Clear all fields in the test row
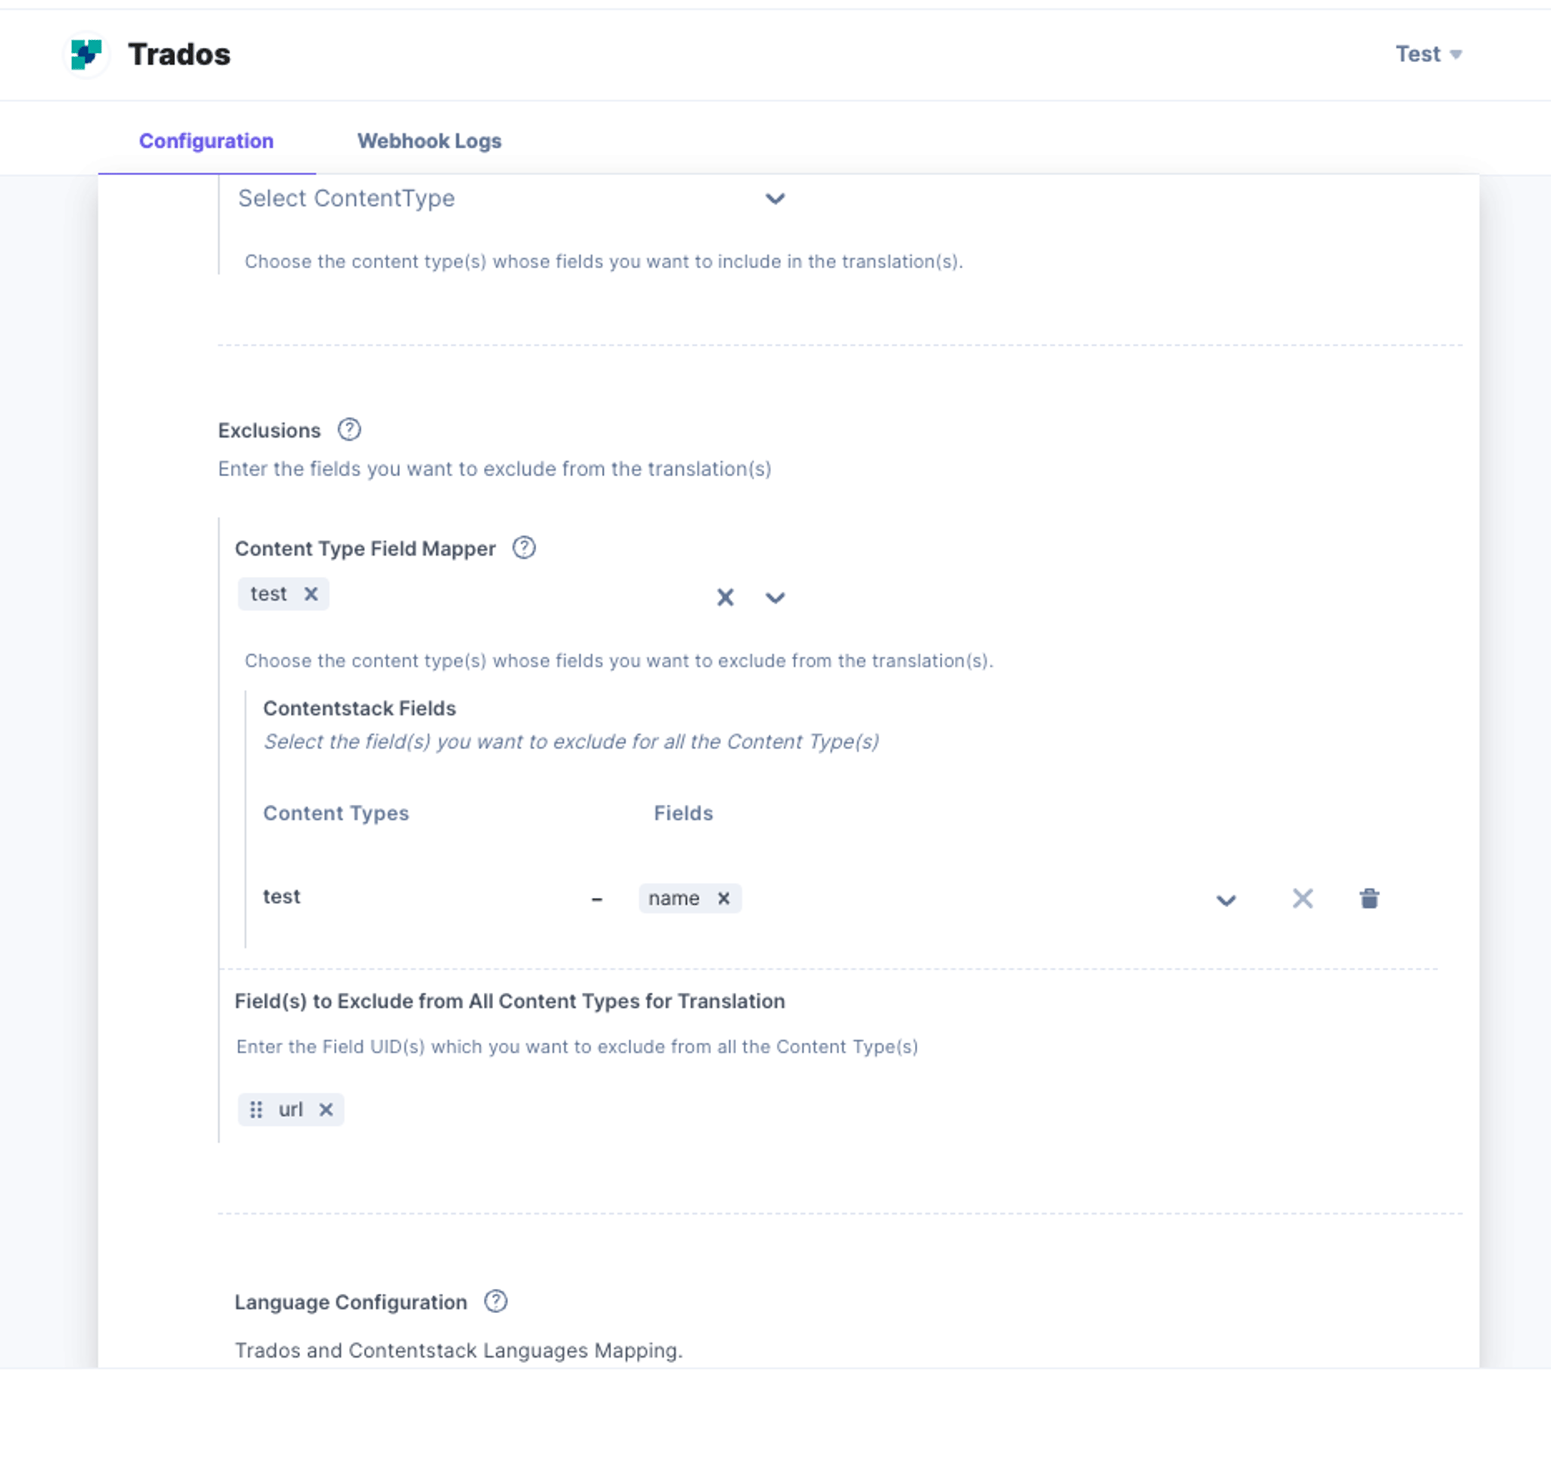Screen dimensions: 1551x1469 pyautogui.click(x=1303, y=898)
